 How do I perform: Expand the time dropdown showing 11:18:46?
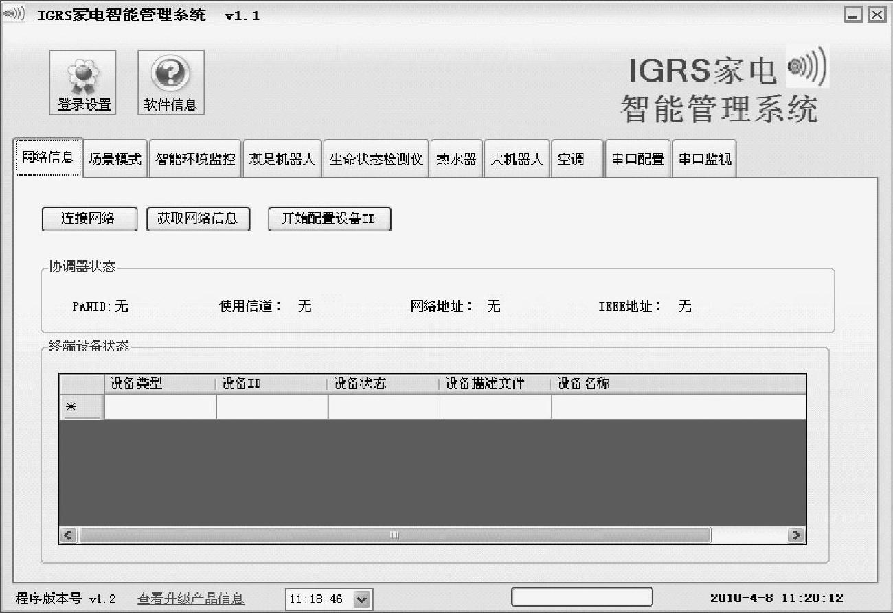coord(362,599)
